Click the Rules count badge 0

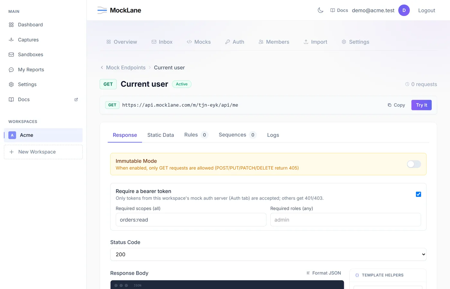pos(204,135)
